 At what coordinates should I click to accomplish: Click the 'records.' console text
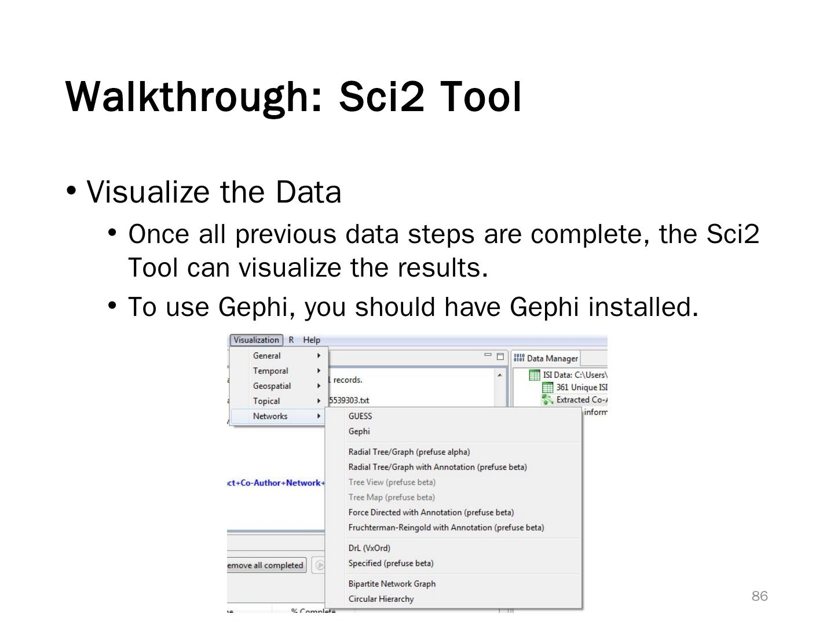(348, 380)
